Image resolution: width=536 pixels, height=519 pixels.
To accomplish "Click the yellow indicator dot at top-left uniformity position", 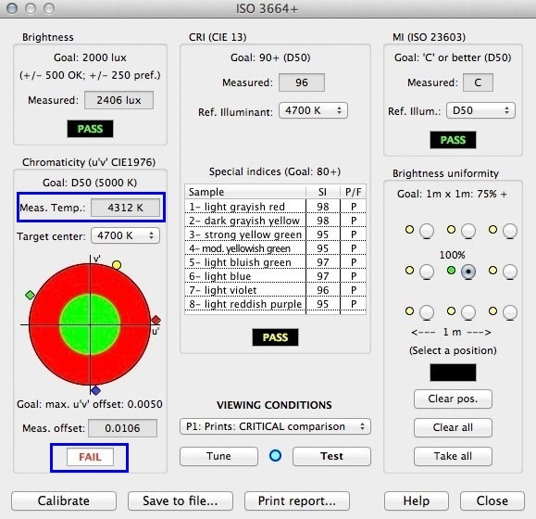I will point(409,229).
